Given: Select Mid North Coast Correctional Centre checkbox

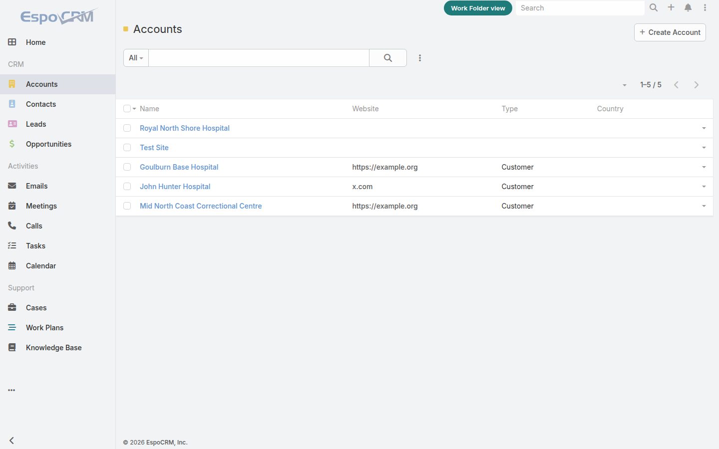Looking at the screenshot, I should [x=127, y=206].
